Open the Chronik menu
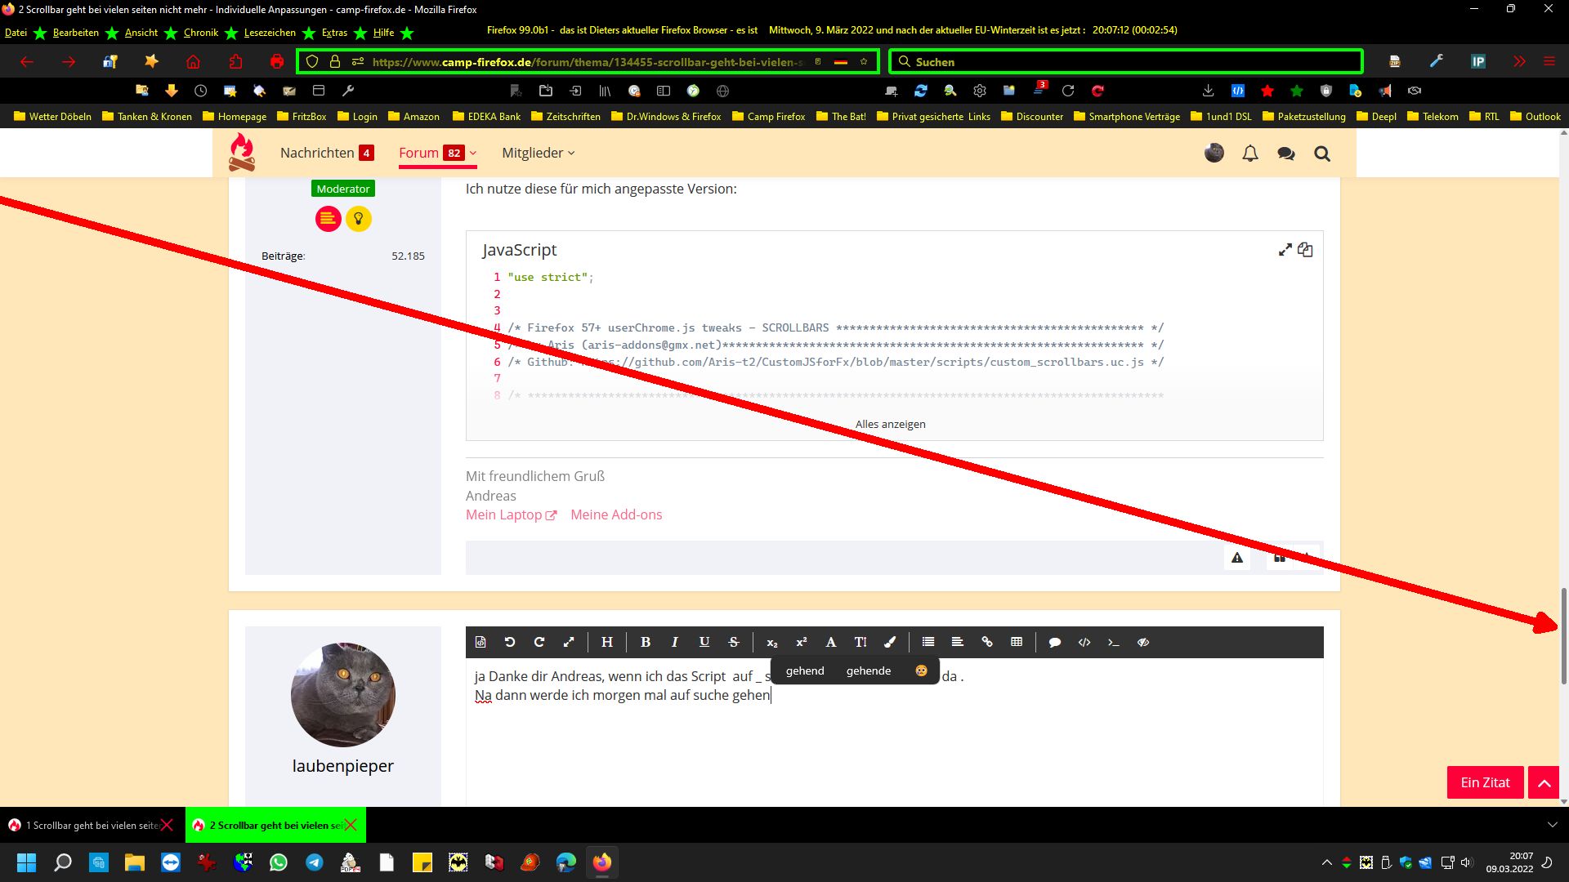1569x882 pixels. click(200, 33)
